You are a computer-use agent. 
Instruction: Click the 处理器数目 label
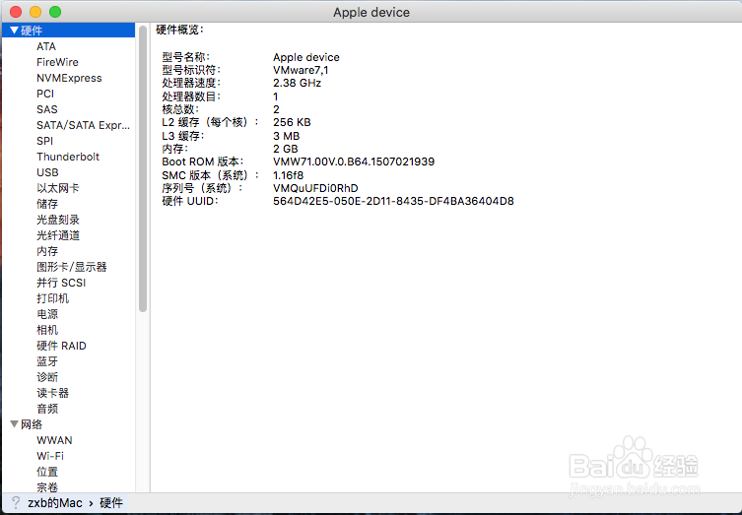pos(191,97)
